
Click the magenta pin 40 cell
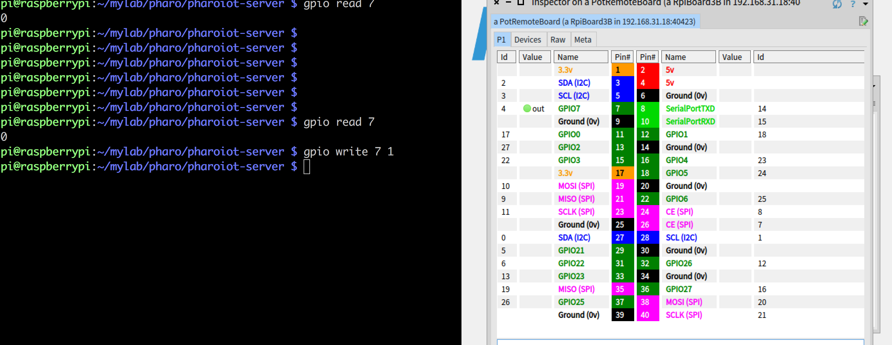(x=647, y=315)
